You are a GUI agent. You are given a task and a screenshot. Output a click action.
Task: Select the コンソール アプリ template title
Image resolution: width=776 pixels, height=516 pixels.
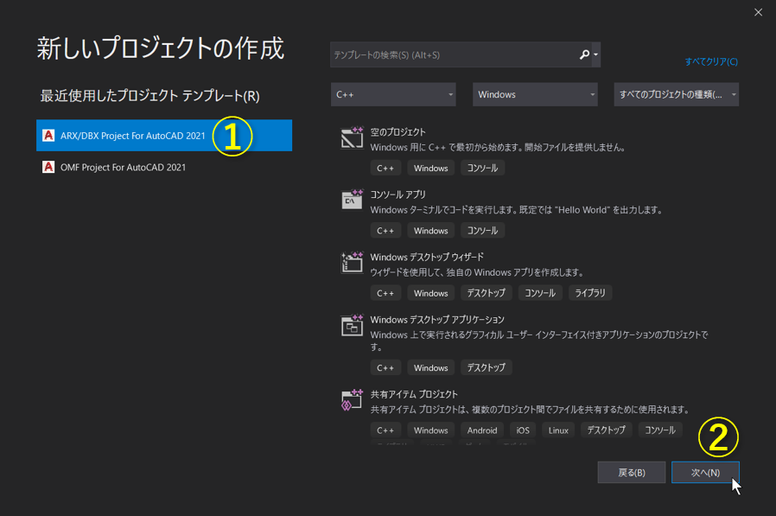click(398, 194)
